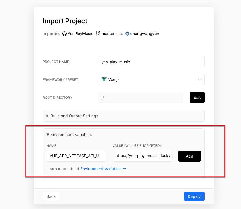Click the YesPlayMusic repository name
Viewport: 241px width, 209px height.
tap(81, 34)
